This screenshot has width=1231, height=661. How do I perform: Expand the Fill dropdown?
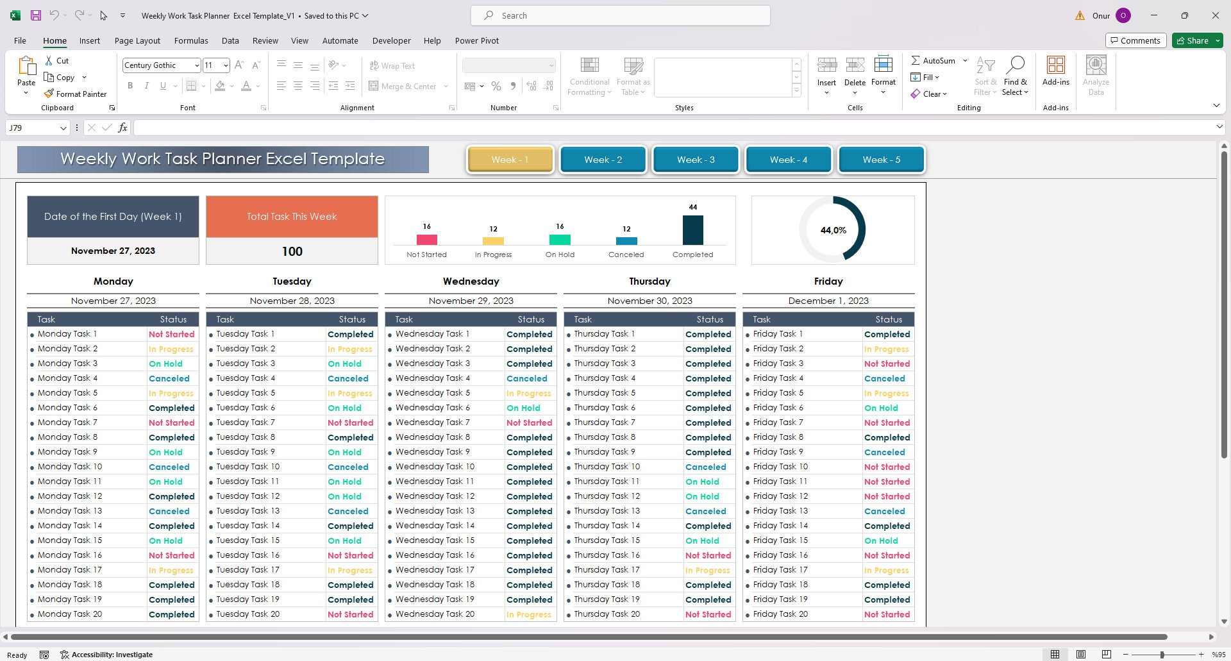(937, 78)
